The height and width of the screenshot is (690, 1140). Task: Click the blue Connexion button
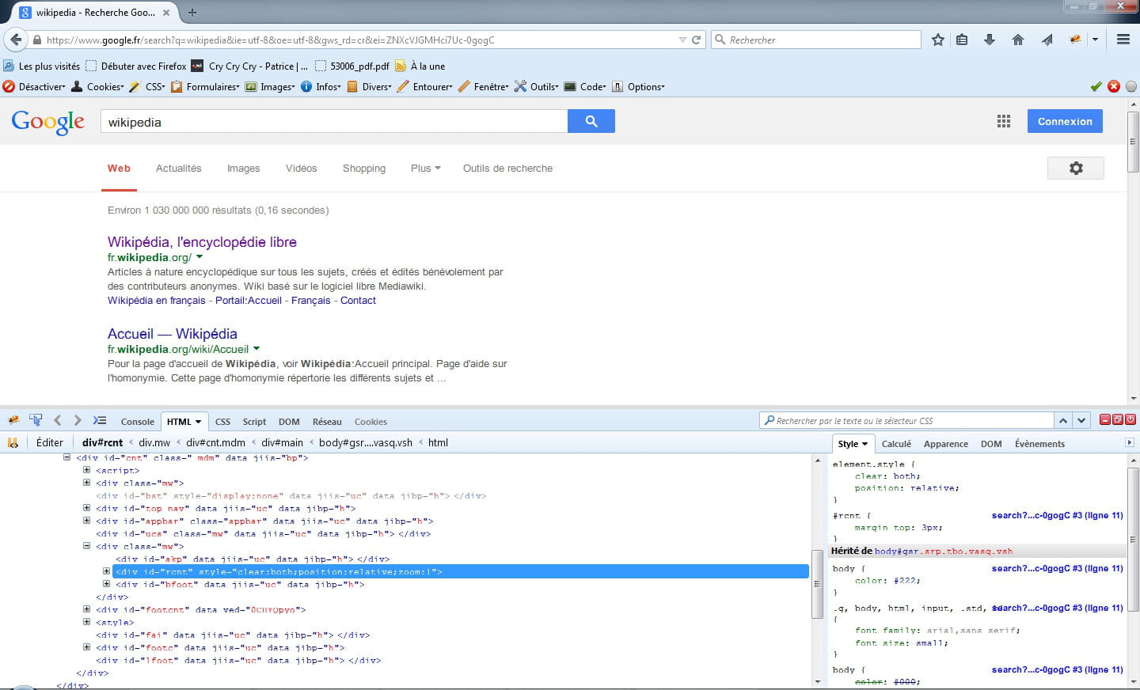pos(1065,121)
